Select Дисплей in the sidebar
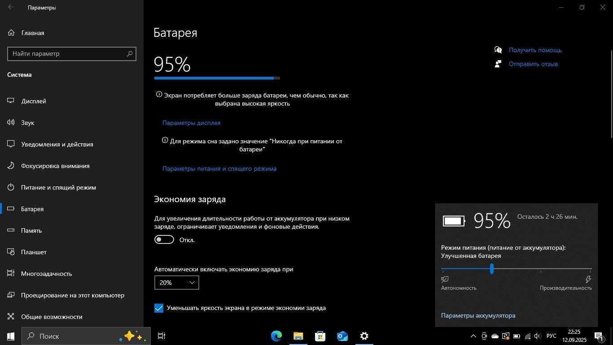 34,101
